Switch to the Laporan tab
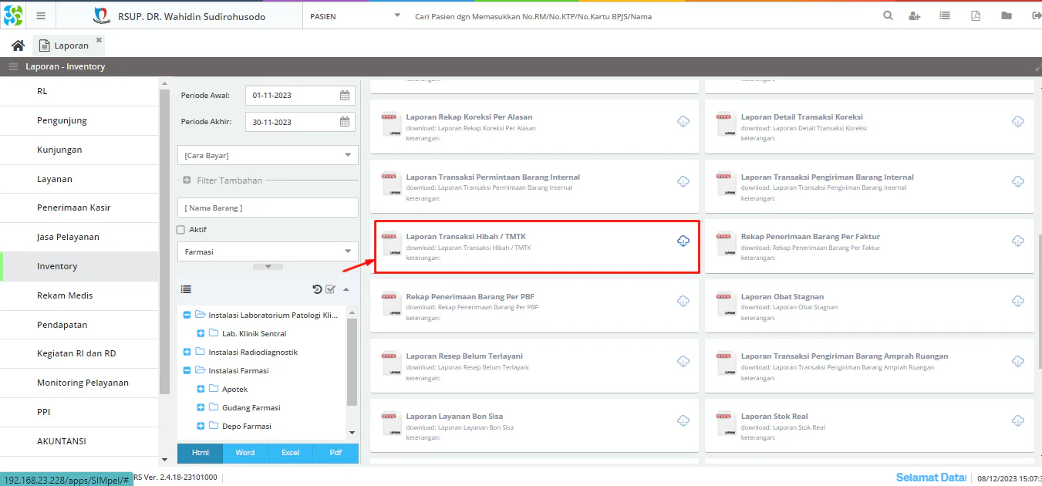The image size is (1042, 486). pos(65,46)
